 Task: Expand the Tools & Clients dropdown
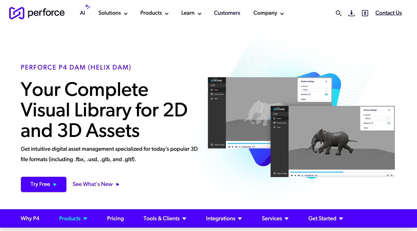tap(165, 218)
